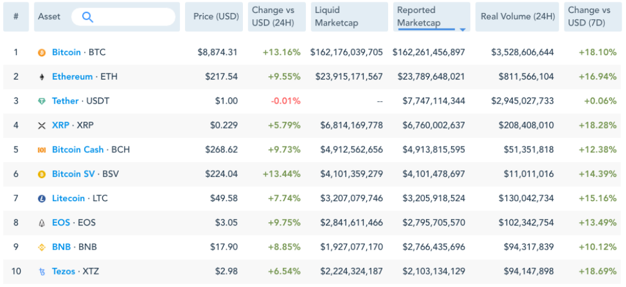This screenshot has height=287, width=626.
Task: Open the Tether asset link
Action: click(65, 101)
